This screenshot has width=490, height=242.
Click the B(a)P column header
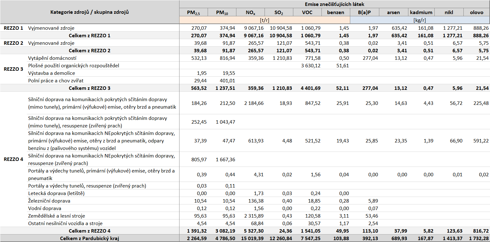coord(365,13)
